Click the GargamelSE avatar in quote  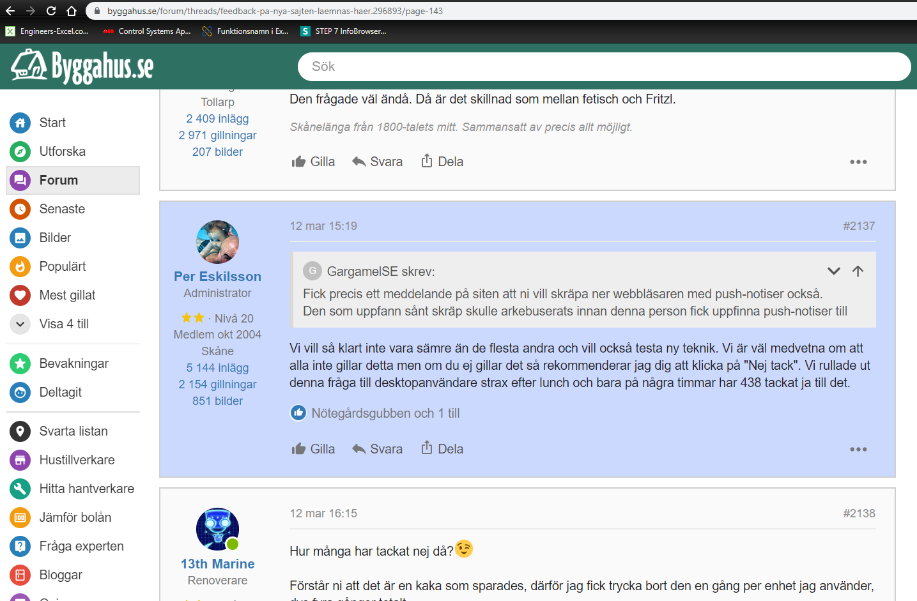(312, 271)
